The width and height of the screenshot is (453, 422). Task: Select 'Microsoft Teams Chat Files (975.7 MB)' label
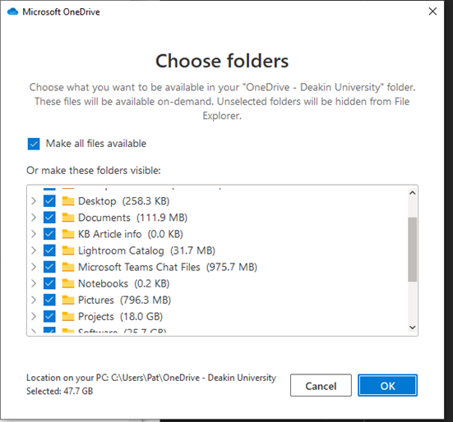168,267
